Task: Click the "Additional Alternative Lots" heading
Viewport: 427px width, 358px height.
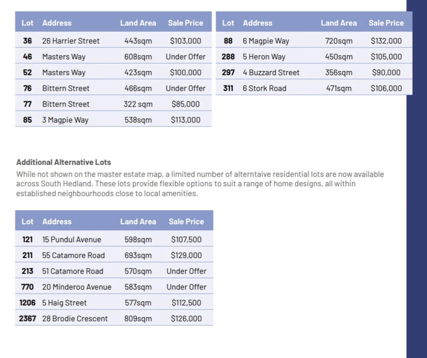Action: coord(64,162)
